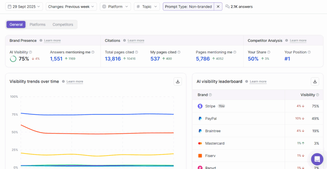
Task: Switch to the Platforms tab
Action: [x=38, y=25]
